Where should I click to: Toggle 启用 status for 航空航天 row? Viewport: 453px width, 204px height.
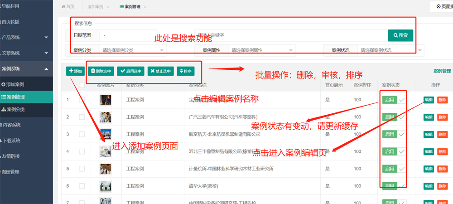395,134
